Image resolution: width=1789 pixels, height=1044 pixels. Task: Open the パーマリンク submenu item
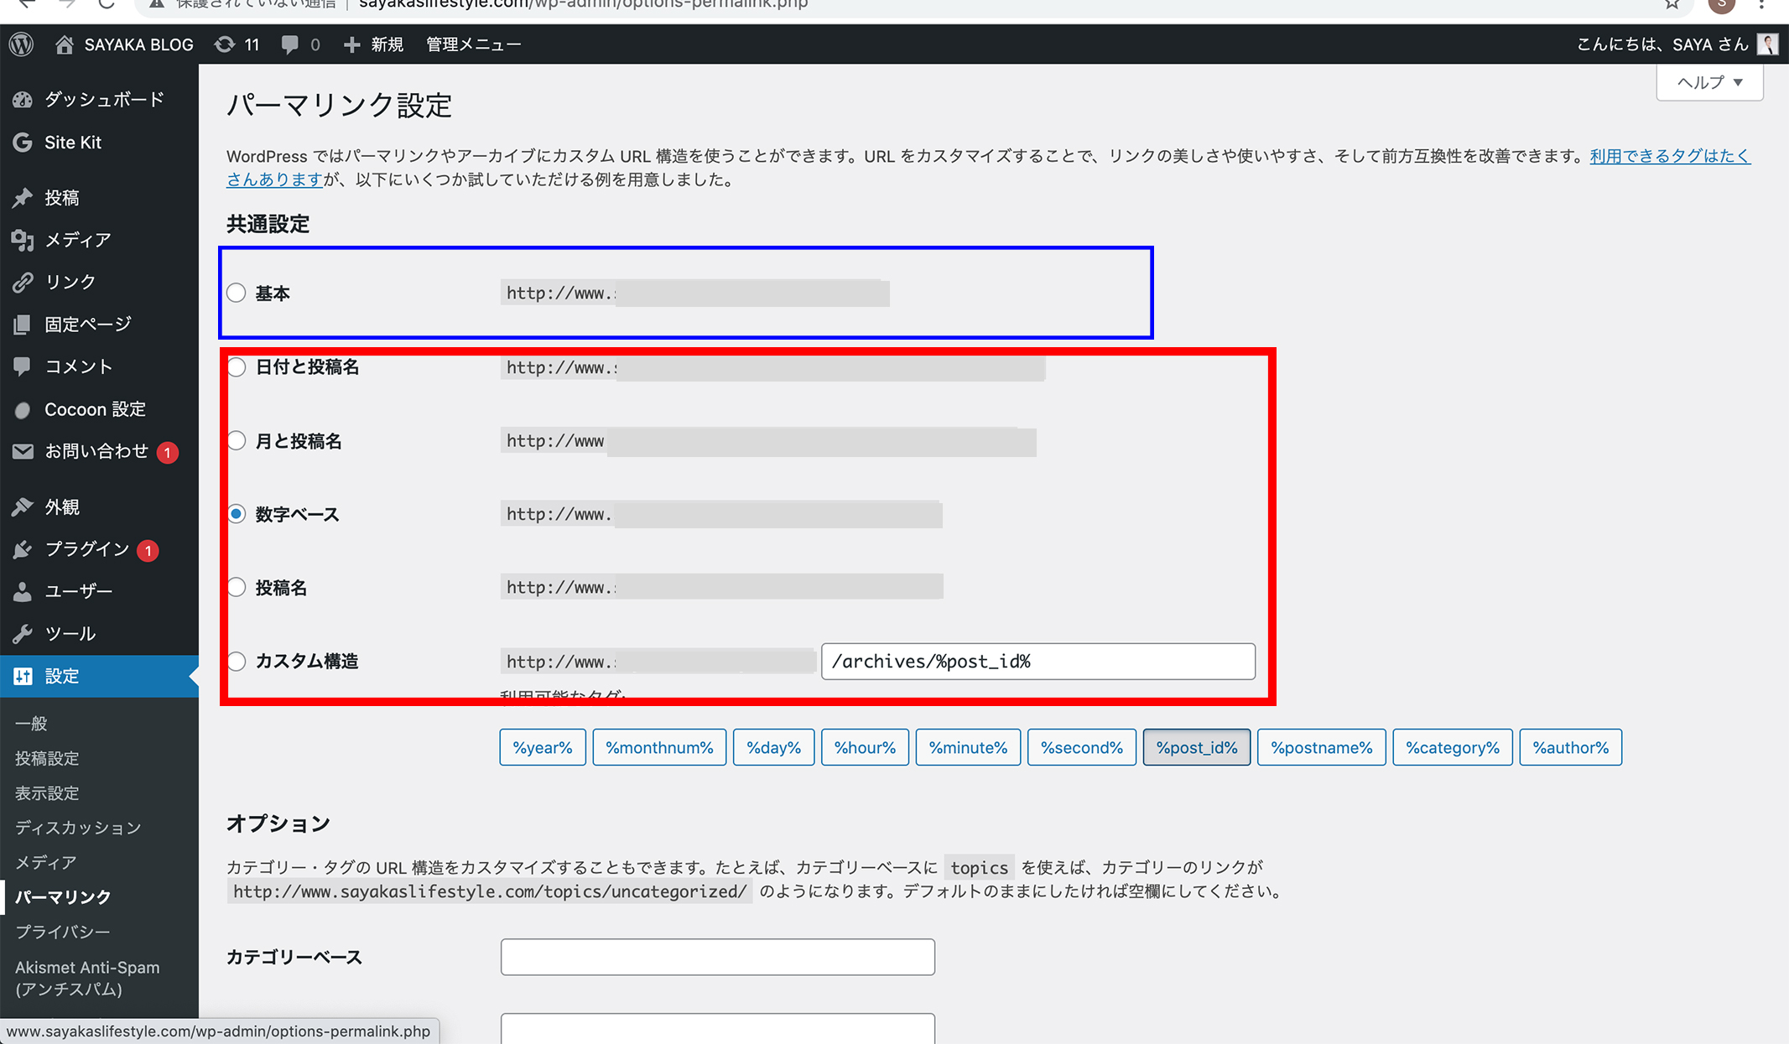pyautogui.click(x=63, y=896)
